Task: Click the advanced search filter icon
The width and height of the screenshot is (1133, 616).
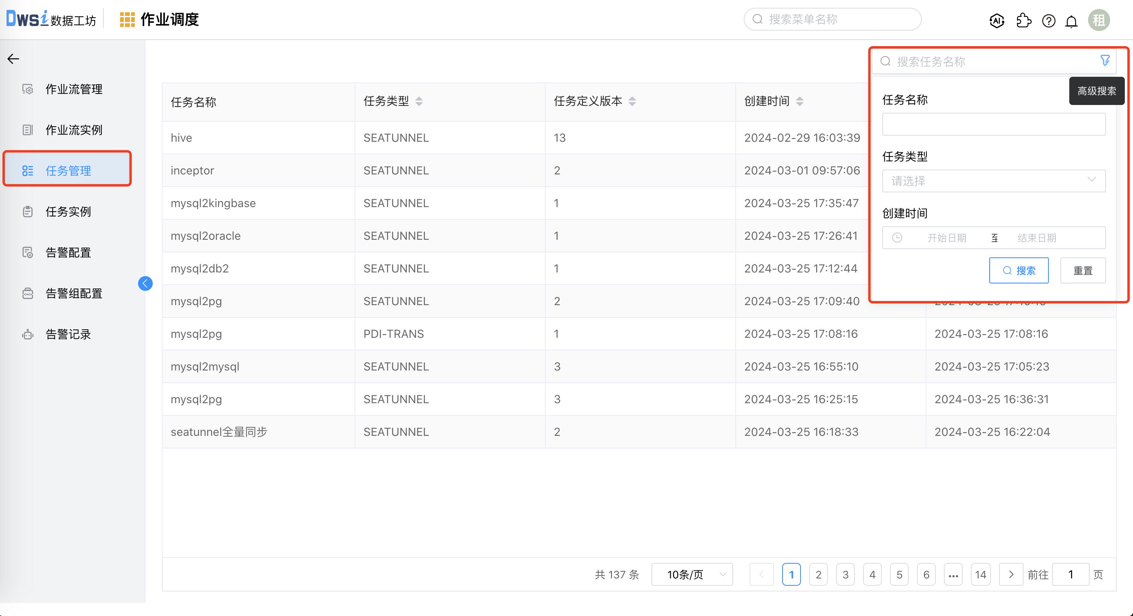Action: (1105, 60)
